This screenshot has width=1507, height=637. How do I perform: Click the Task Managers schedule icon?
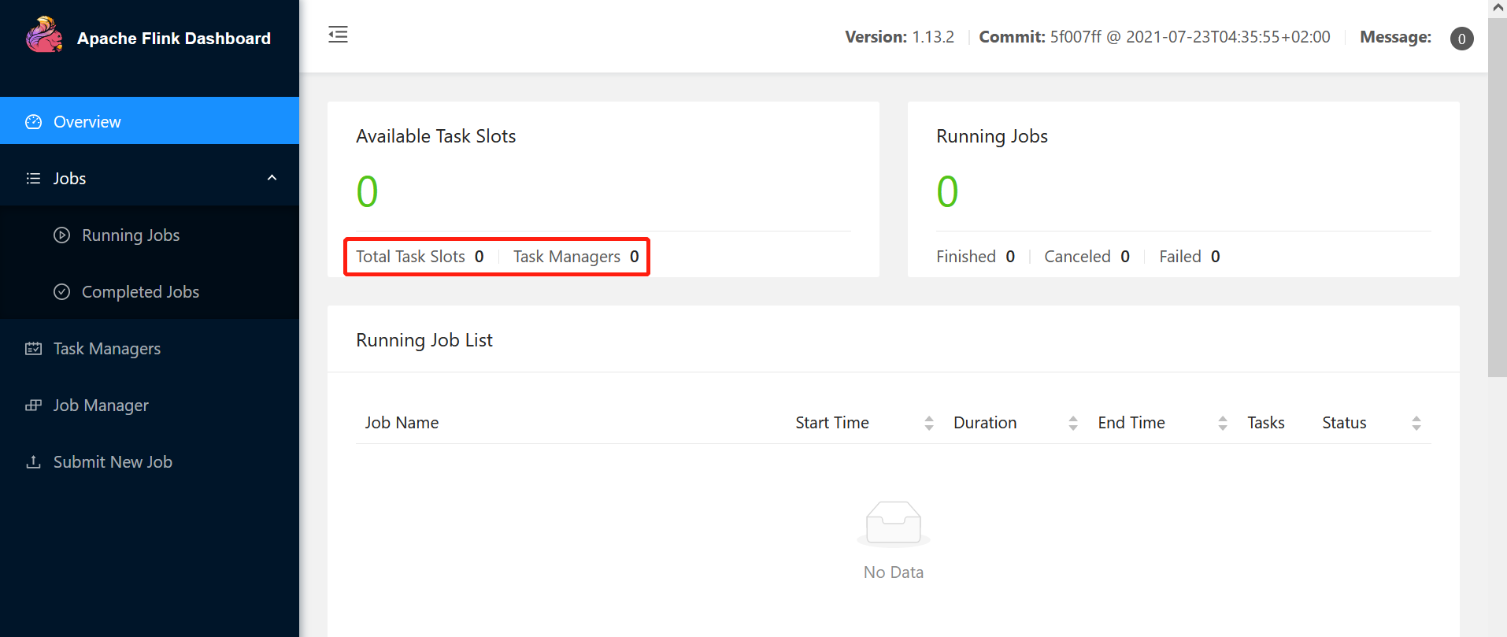[33, 349]
